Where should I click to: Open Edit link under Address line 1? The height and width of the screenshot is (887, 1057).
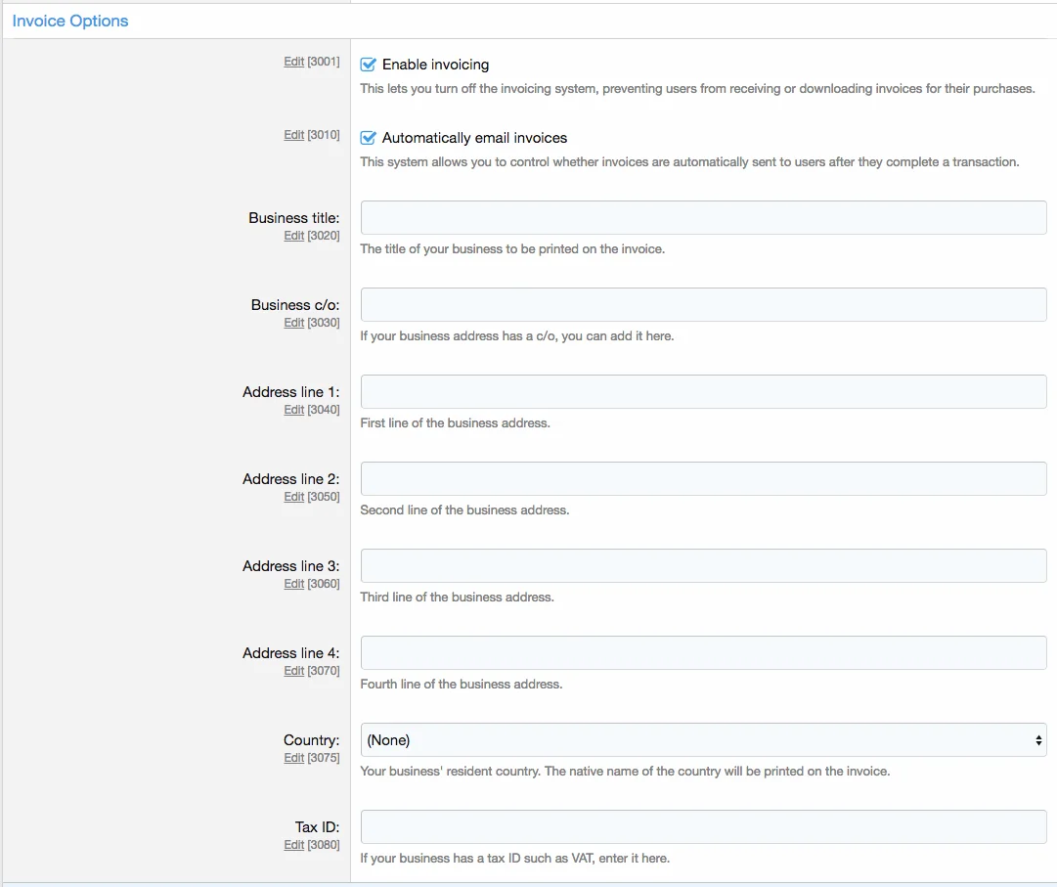(293, 410)
